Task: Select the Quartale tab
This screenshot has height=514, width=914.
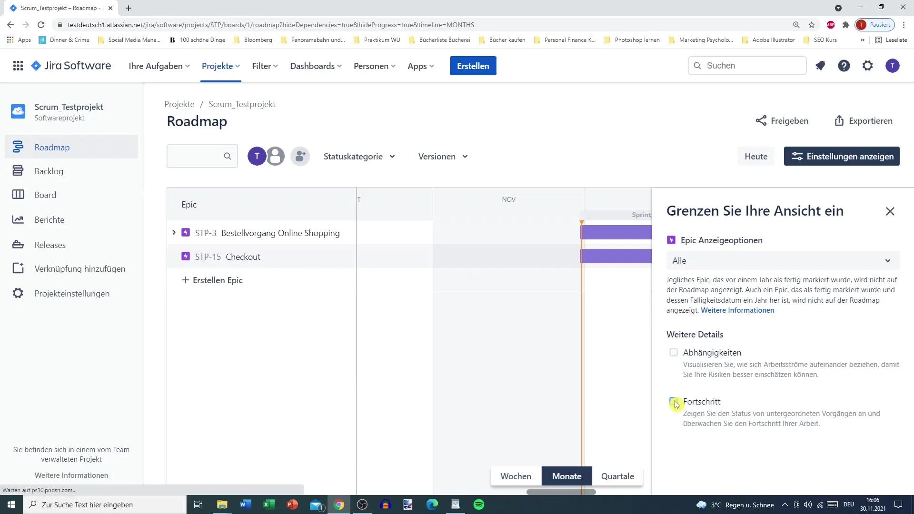Action: (x=618, y=476)
